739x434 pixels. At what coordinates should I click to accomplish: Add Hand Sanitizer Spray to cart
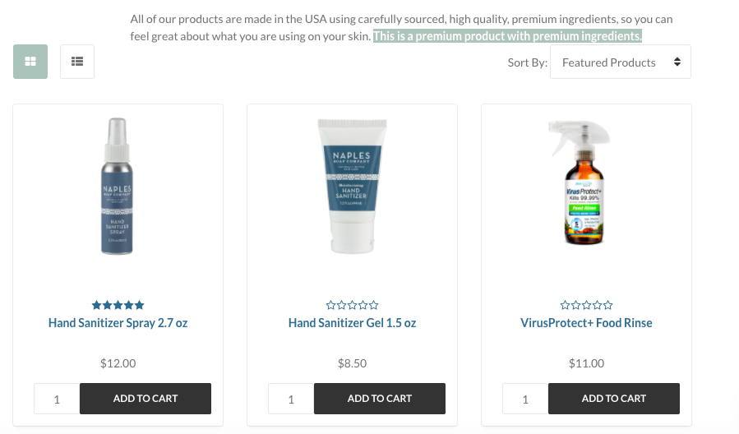click(145, 399)
